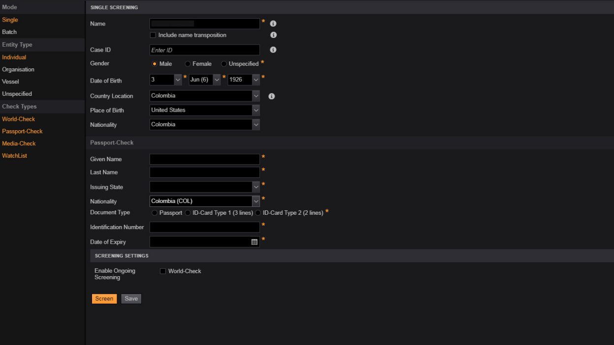Click info icon beside name transposition
The width and height of the screenshot is (614, 345).
274,35
